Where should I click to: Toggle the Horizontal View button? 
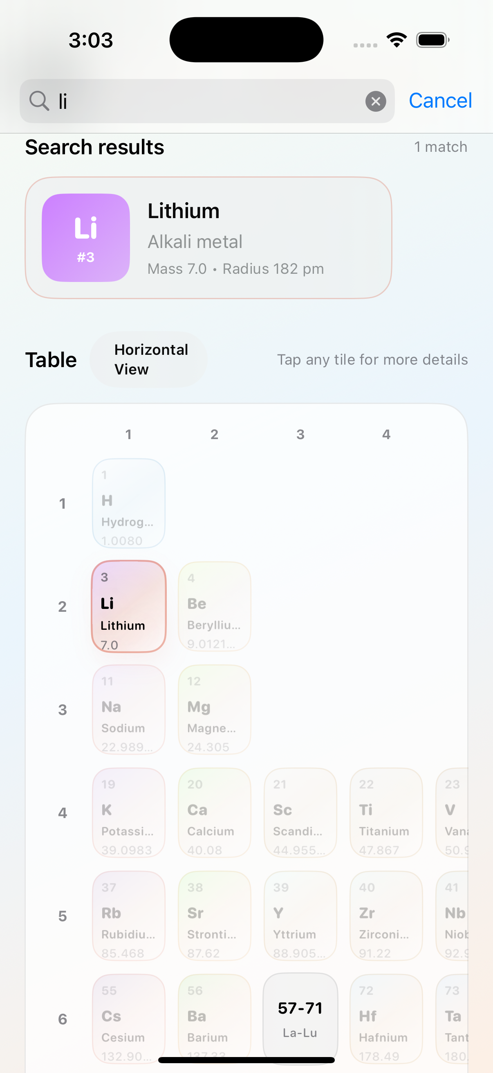[148, 359]
